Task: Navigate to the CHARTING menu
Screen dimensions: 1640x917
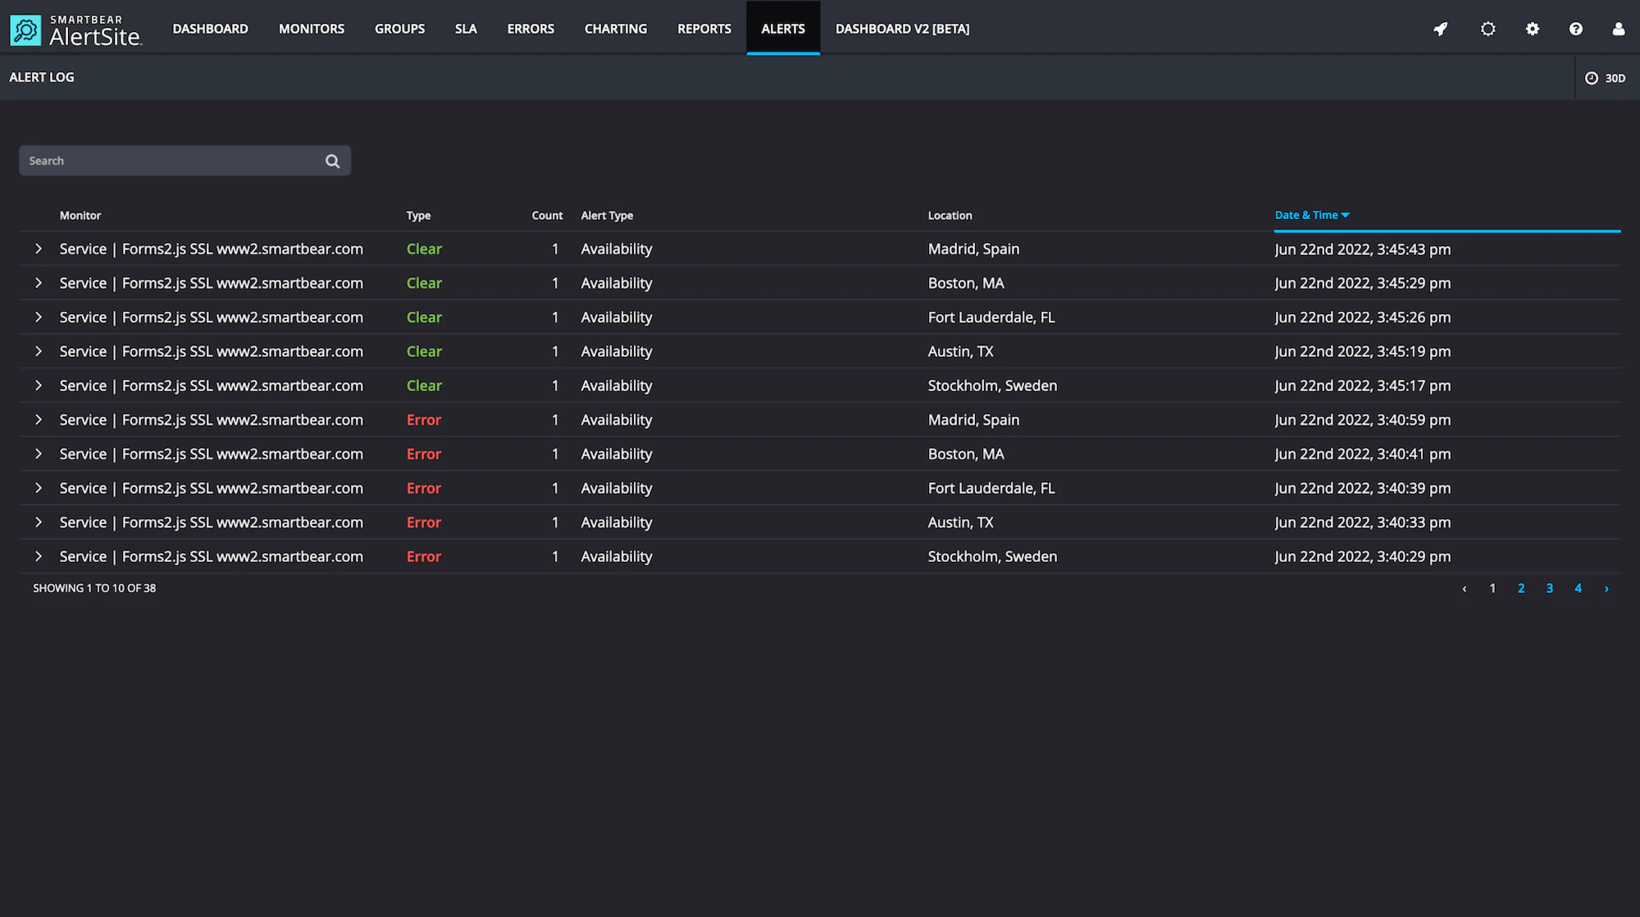Action: [x=615, y=28]
